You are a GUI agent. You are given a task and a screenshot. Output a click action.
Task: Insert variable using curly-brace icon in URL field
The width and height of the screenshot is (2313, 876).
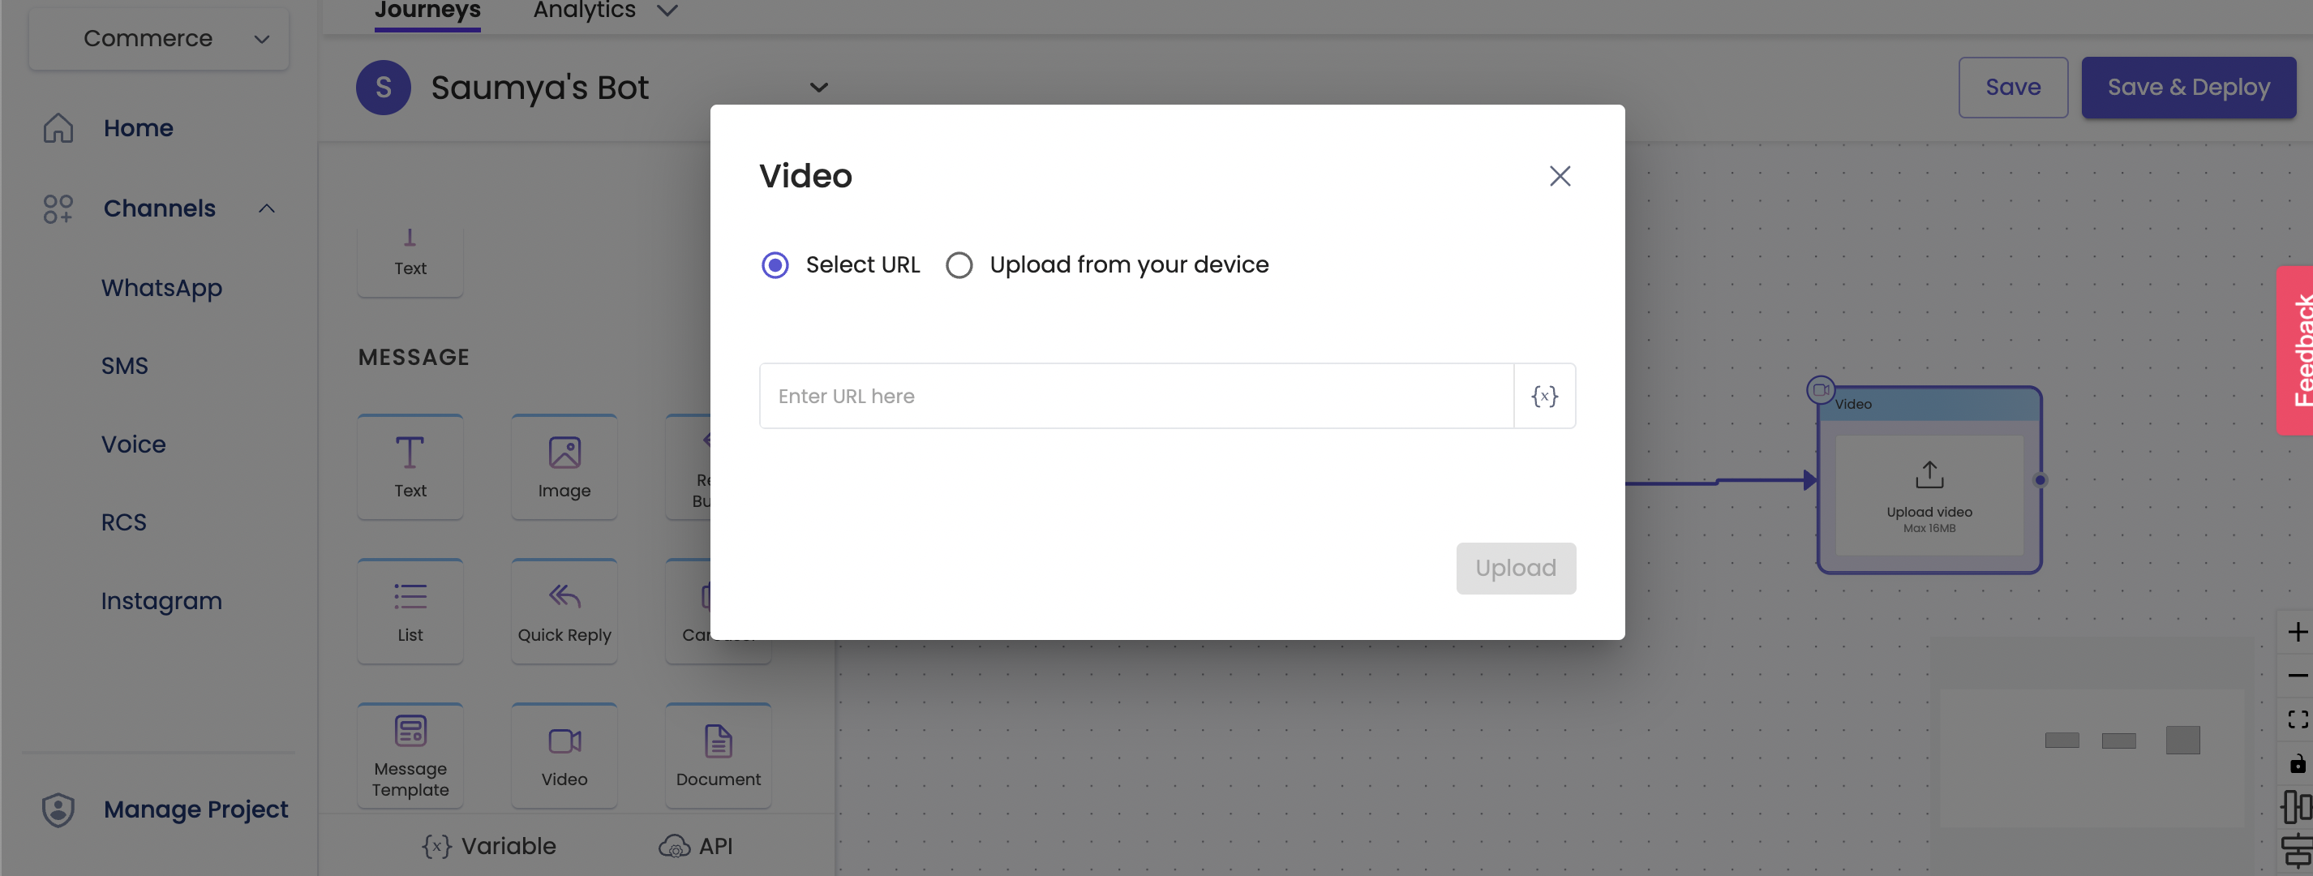[x=1543, y=396]
